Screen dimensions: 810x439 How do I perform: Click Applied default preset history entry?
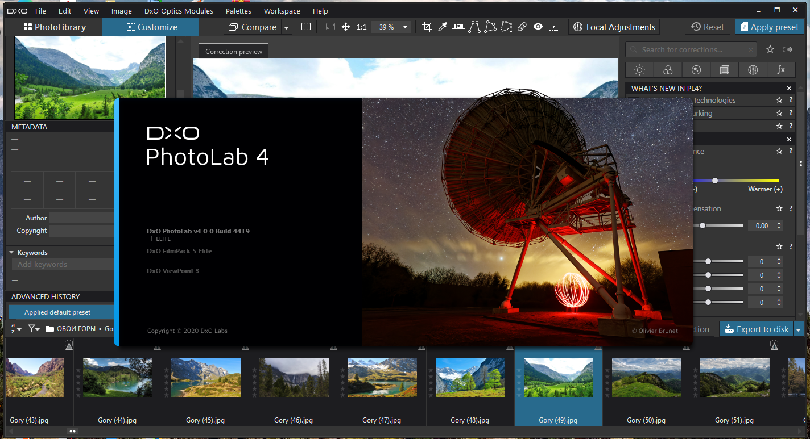61,312
